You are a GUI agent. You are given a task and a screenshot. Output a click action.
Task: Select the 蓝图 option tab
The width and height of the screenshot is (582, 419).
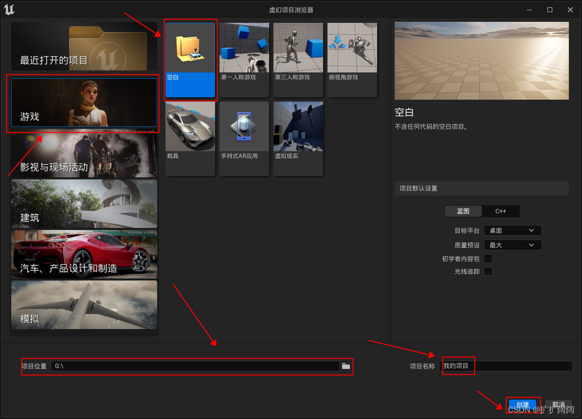point(463,211)
